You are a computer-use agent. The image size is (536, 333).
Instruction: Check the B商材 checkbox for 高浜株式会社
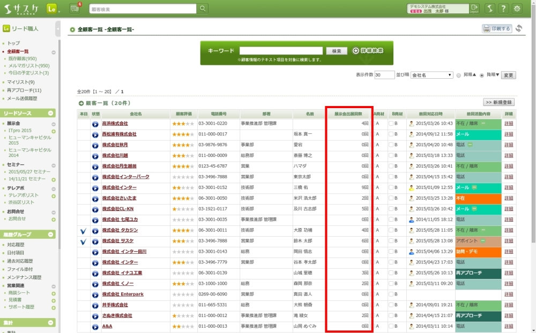pos(391,124)
